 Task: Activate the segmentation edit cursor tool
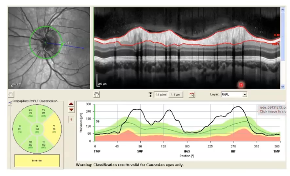192,95
